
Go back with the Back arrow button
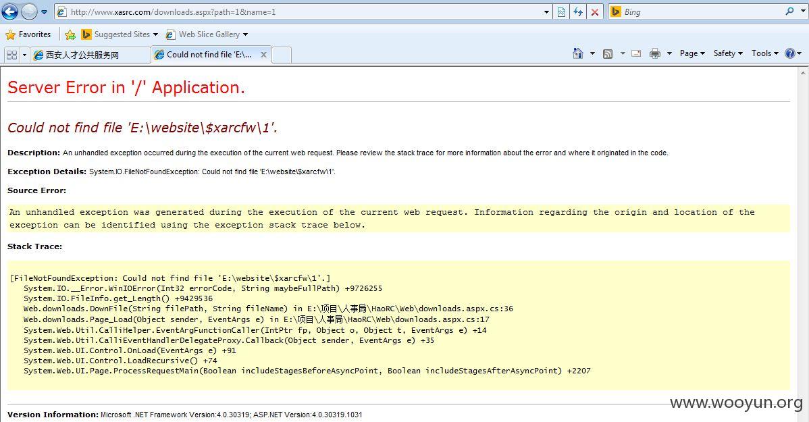(x=10, y=11)
